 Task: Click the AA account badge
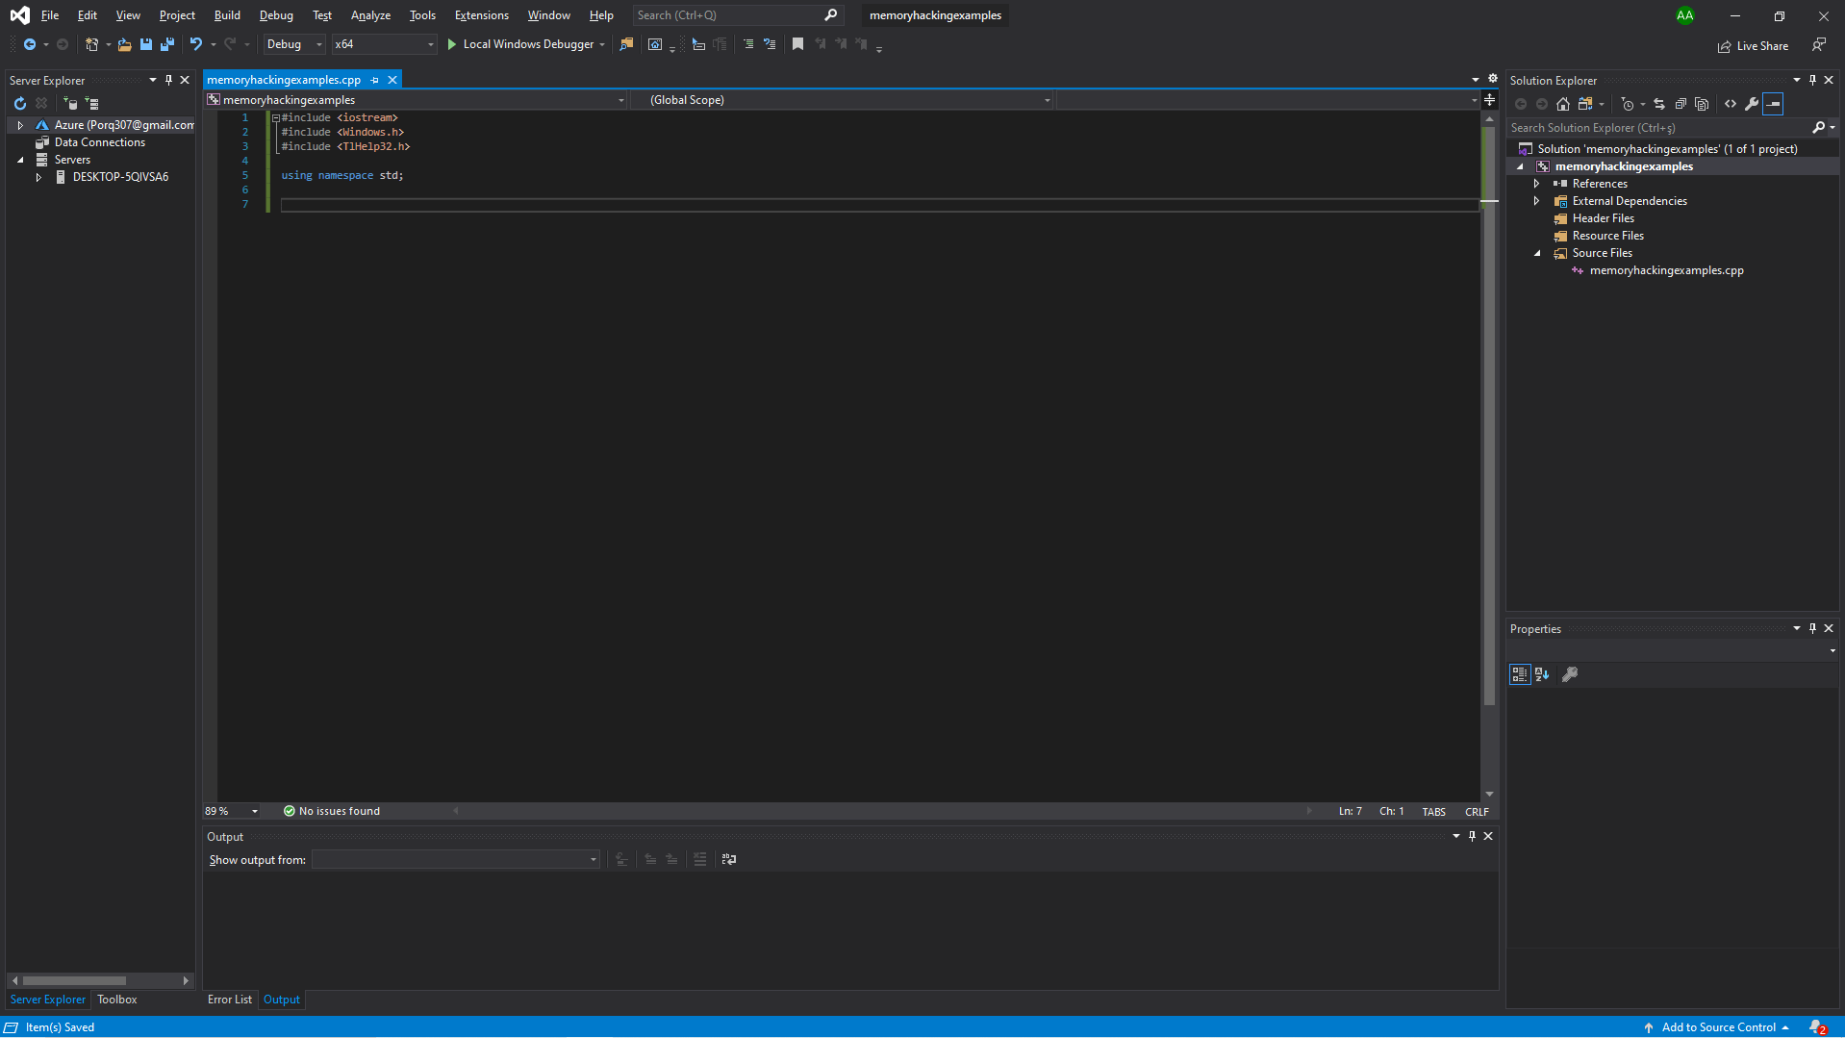pos(1684,15)
